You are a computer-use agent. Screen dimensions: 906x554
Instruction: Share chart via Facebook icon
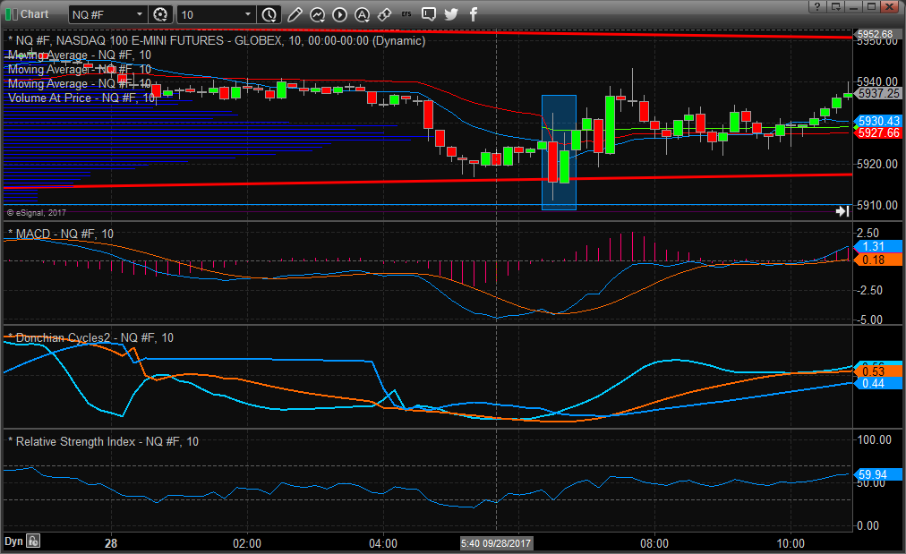[x=473, y=14]
